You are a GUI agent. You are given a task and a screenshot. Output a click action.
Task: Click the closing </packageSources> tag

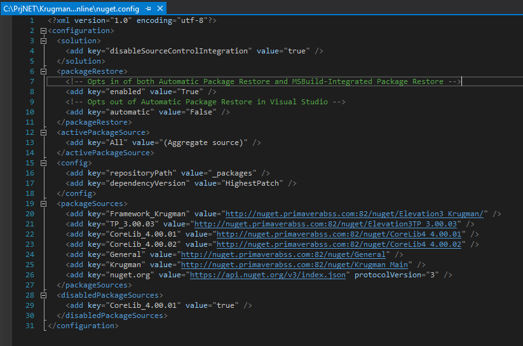(94, 285)
